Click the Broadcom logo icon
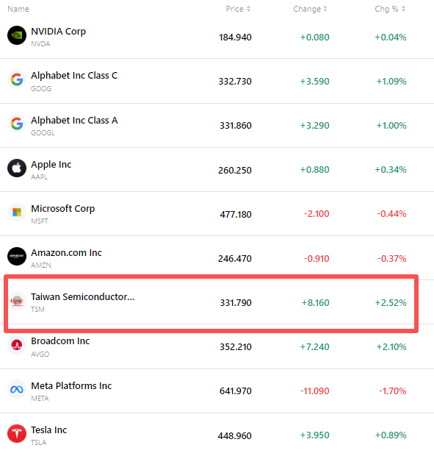The height and width of the screenshot is (456, 434). (x=17, y=345)
